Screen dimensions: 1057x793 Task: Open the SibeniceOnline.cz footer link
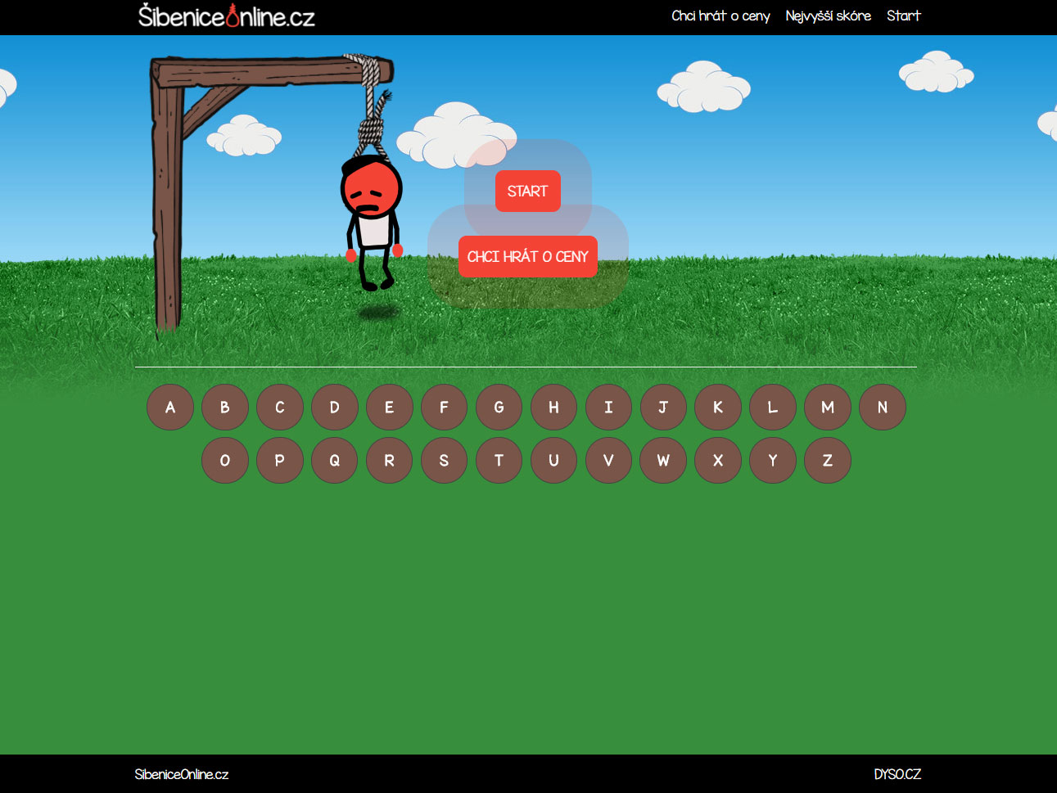click(x=182, y=774)
